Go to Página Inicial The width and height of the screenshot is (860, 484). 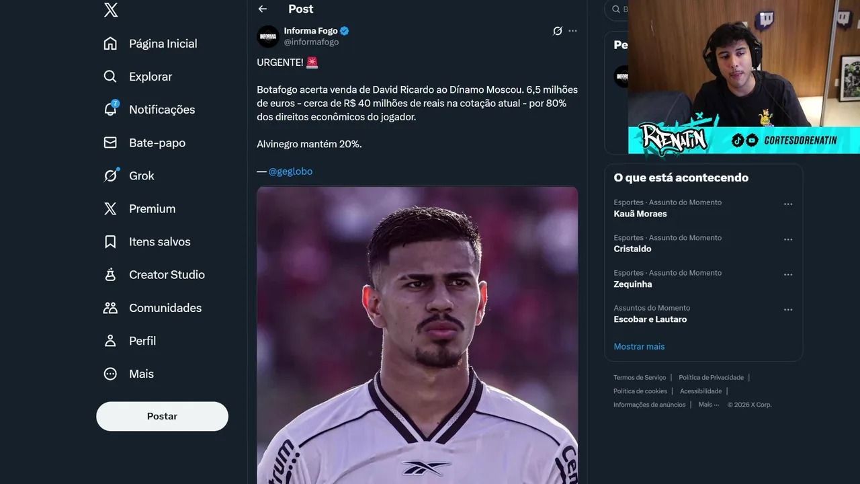pyautogui.click(x=163, y=44)
